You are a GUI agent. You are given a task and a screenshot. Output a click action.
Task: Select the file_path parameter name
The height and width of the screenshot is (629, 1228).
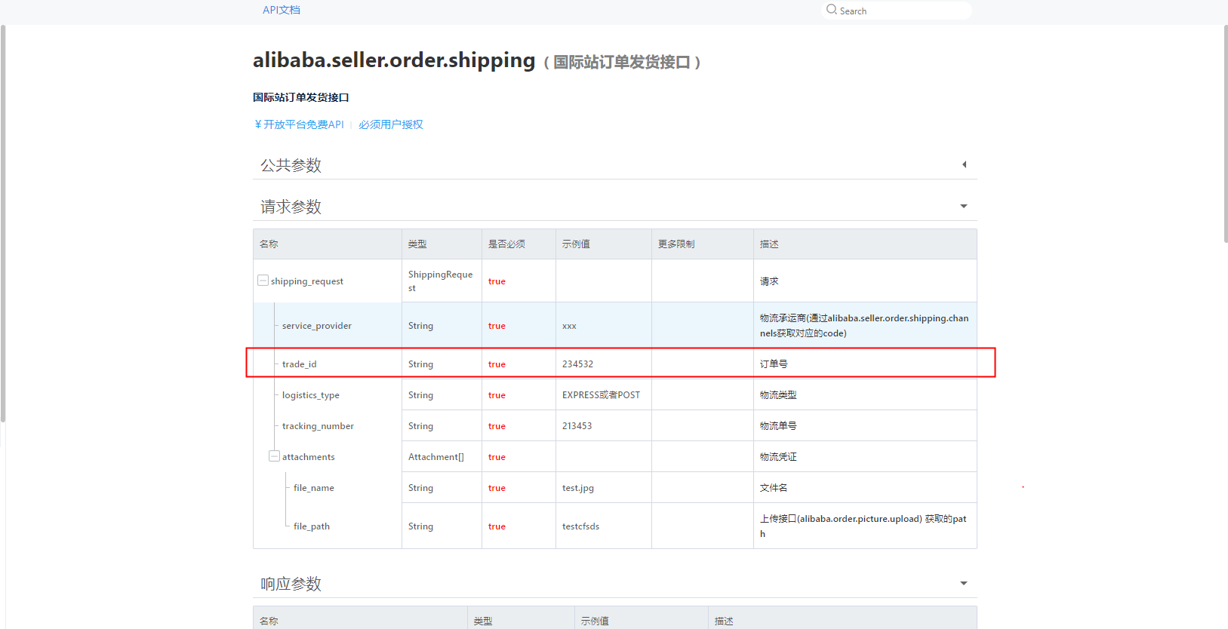coord(312,526)
